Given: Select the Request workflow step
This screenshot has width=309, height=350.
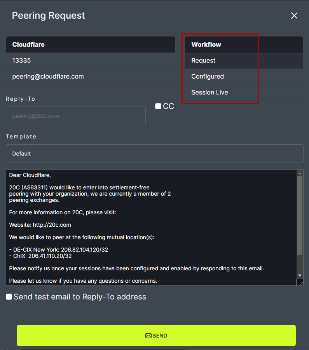Looking at the screenshot, I should coord(203,60).
